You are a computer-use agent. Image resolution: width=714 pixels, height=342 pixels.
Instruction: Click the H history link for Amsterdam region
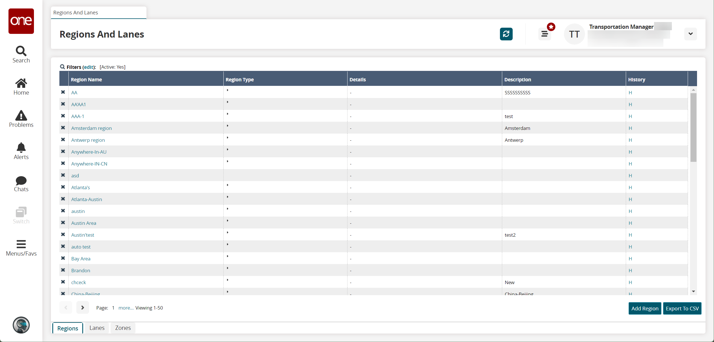(x=630, y=128)
